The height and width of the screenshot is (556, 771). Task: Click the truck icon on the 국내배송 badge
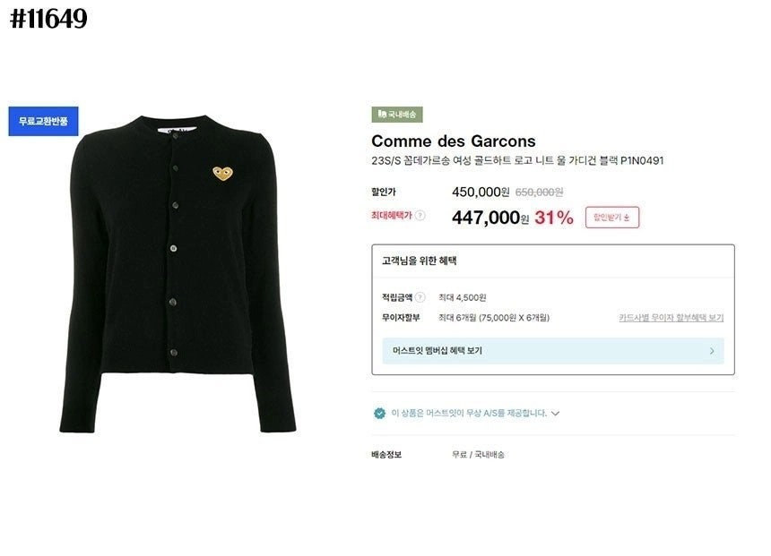(382, 113)
